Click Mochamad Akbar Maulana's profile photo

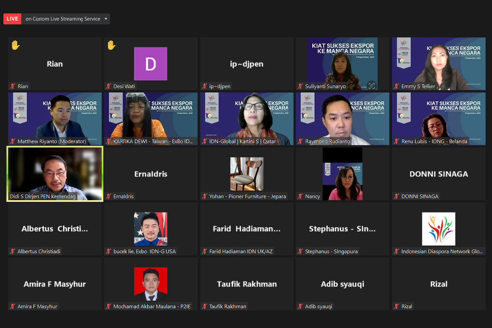pos(150,284)
